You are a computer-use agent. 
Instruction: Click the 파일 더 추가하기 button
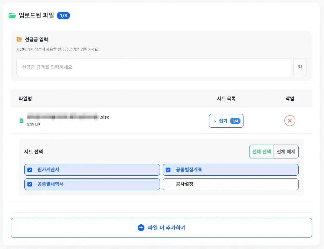(161, 228)
